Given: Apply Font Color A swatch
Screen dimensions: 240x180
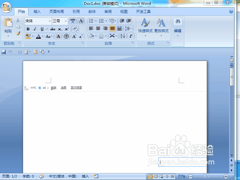Looking at the screenshot, I should point(38,36).
